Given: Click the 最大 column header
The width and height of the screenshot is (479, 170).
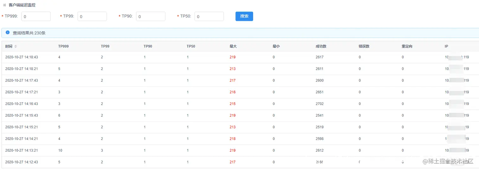Looking at the screenshot, I should [x=233, y=46].
